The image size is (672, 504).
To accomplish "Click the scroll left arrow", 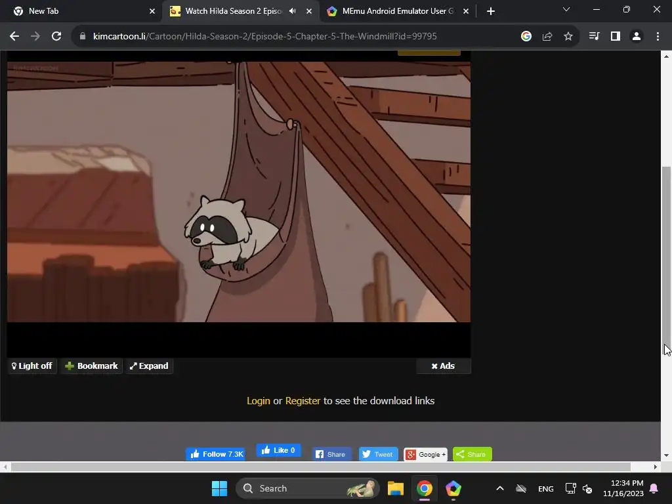I will click(5, 467).
